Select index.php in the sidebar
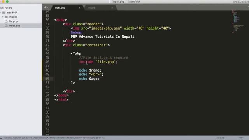The image size is (249, 140). click(14, 26)
